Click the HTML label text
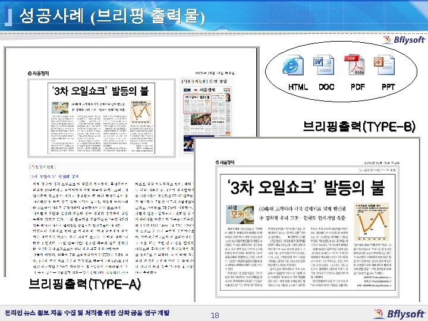The width and height of the screenshot is (428, 321). pos(298,87)
